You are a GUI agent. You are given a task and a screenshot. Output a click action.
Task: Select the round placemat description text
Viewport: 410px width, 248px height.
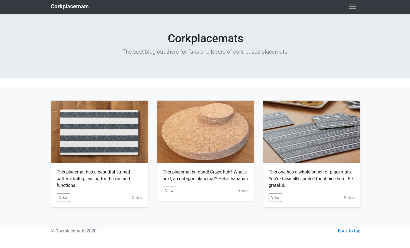[x=205, y=175]
